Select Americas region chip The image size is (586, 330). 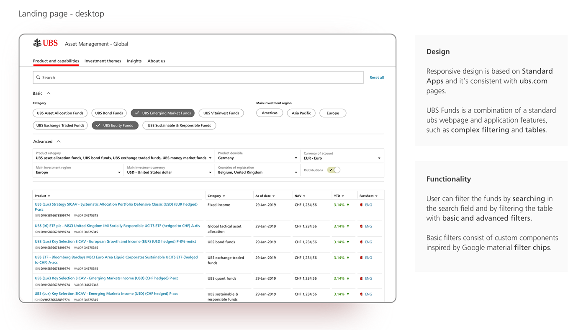click(270, 113)
